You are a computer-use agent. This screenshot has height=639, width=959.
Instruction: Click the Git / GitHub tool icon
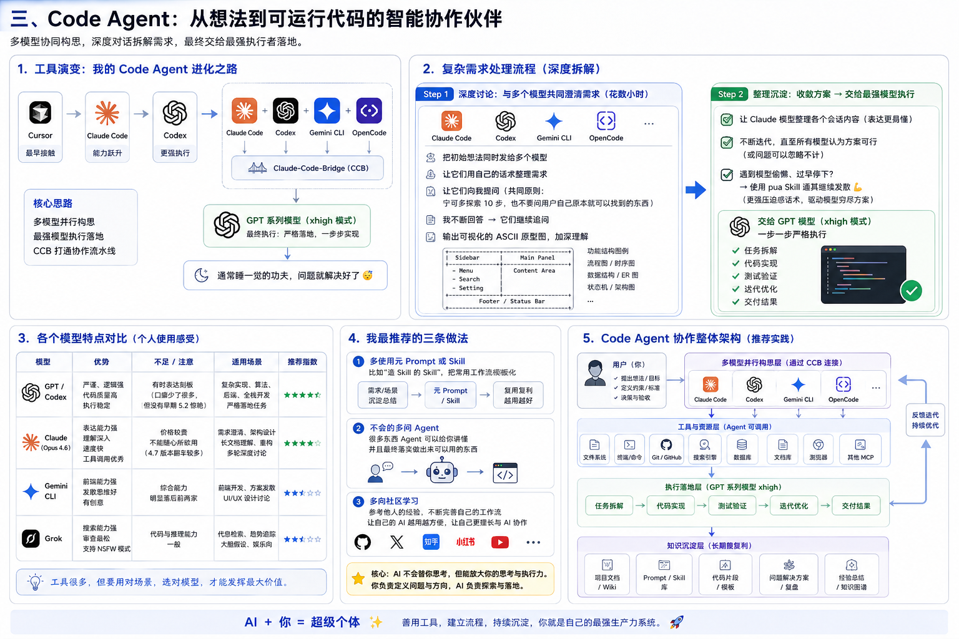click(666, 444)
